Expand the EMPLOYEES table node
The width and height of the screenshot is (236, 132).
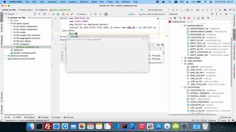182,58
